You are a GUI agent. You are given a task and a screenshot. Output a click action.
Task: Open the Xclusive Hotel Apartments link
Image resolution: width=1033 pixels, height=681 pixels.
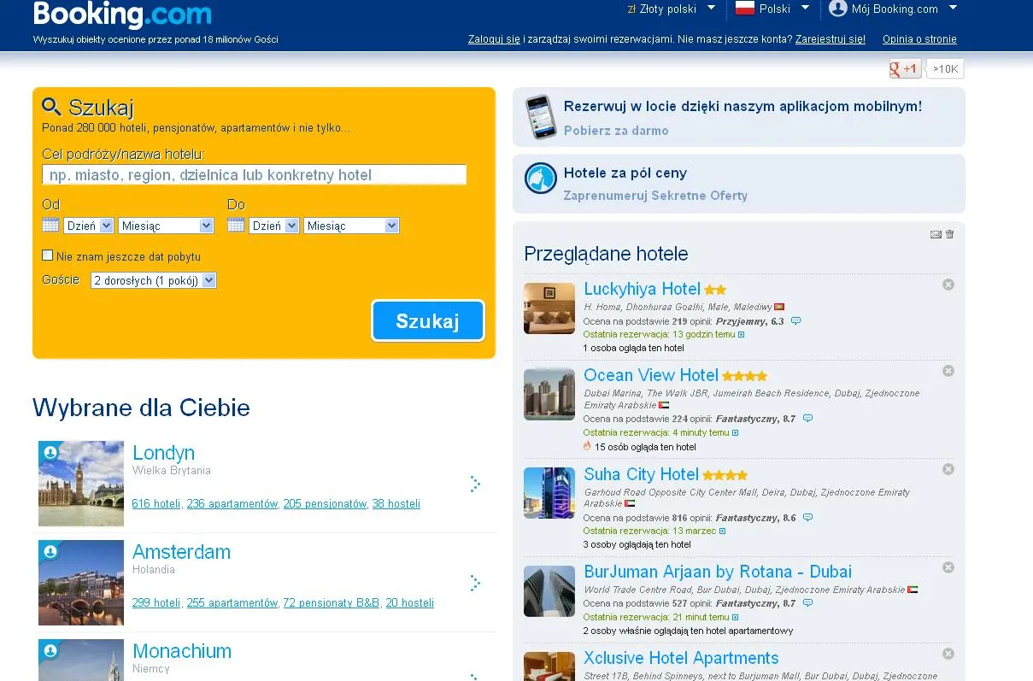[x=681, y=658]
